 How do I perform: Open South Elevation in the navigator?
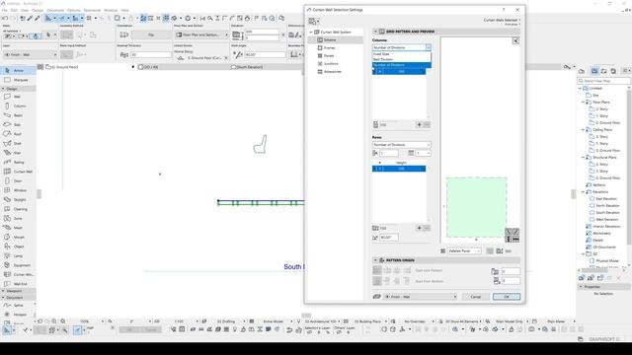coord(607,213)
